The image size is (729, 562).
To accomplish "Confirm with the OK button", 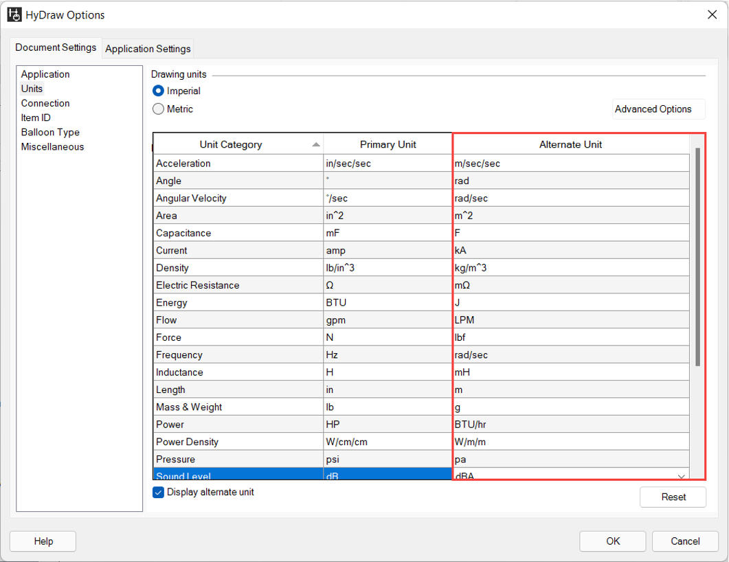I will click(612, 541).
